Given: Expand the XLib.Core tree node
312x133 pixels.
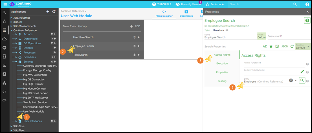Looking at the screenshot, I should click(11, 126).
